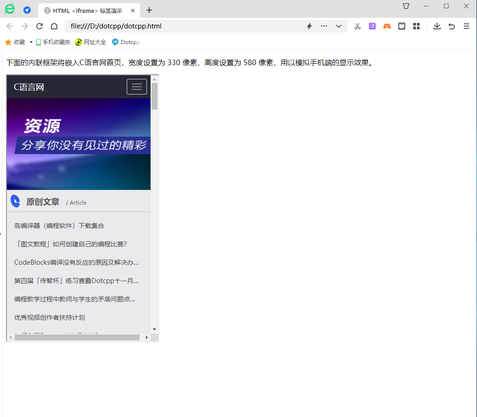Open the browser main menu (hamburger)
Screen dimensions: 477x417
466,26
